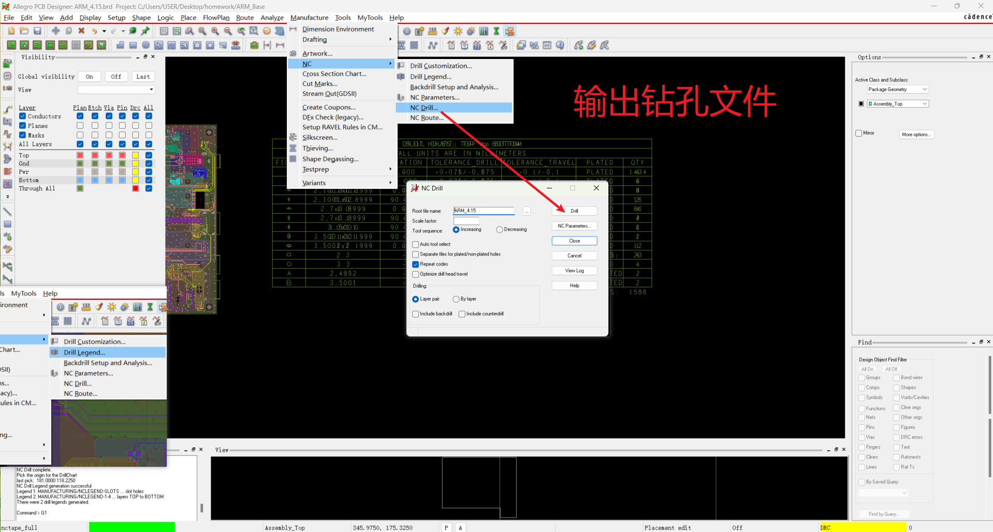
Task: Open the Setup menu
Action: click(x=116, y=18)
